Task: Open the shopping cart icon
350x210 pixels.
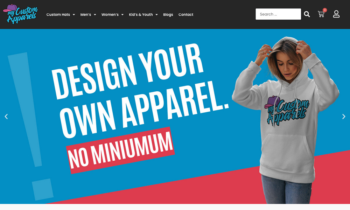Action: tap(321, 14)
